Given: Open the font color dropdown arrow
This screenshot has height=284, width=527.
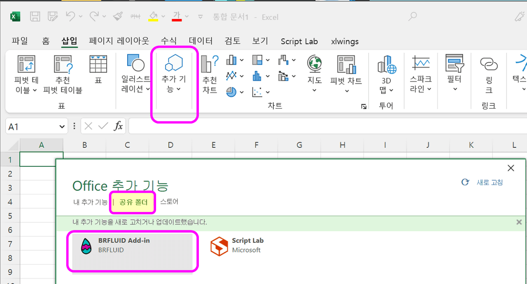Looking at the screenshot, I should [187, 17].
